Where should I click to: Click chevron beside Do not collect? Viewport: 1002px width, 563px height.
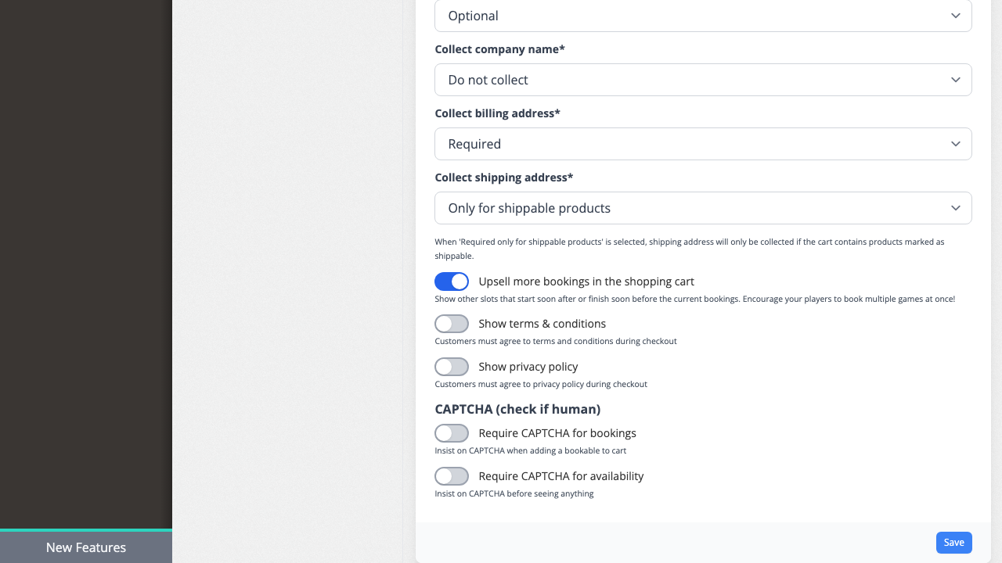click(955, 80)
